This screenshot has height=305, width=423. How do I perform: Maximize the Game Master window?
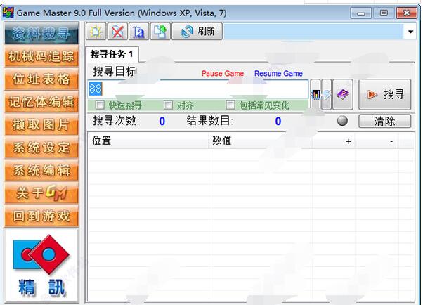tap(384, 13)
